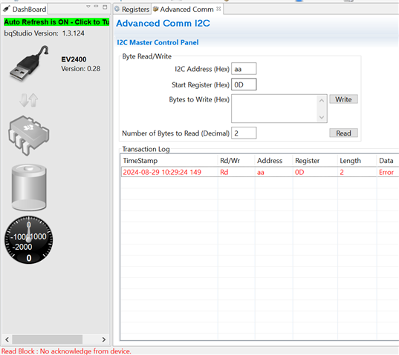Viewport: 399px width, 355px height.
Task: Select the DashBoard tab
Action: (x=25, y=10)
